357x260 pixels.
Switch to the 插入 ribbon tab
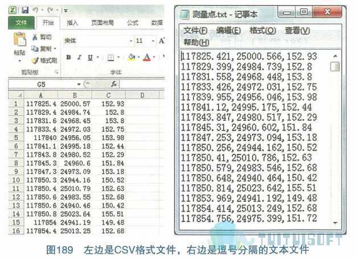pyautogui.click(x=72, y=23)
